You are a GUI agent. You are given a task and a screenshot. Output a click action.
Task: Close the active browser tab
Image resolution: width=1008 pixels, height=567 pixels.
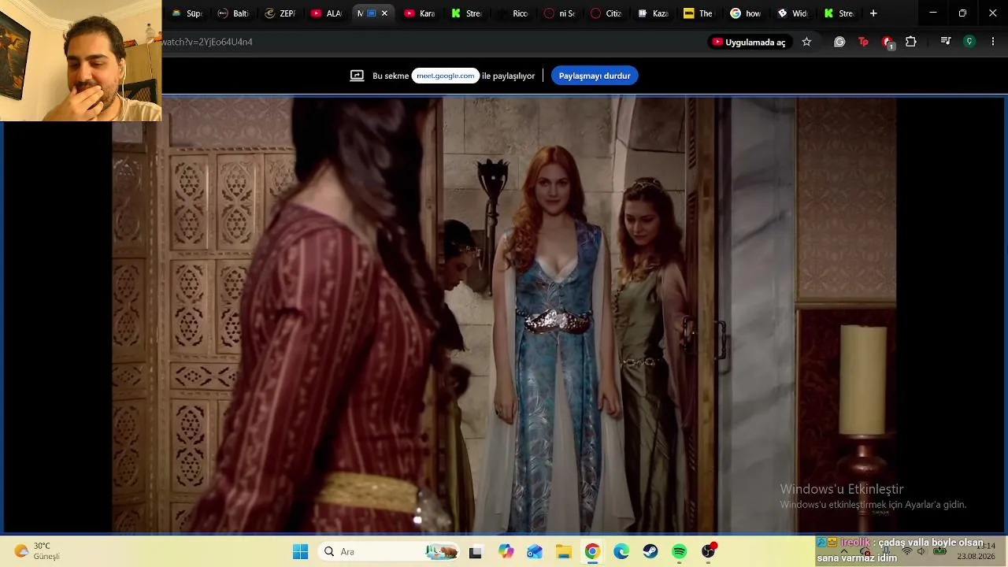[384, 13]
